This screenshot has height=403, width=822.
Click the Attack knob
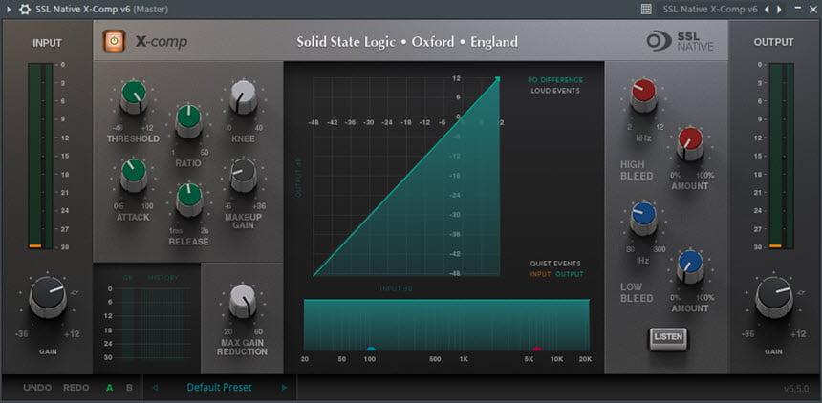(134, 176)
